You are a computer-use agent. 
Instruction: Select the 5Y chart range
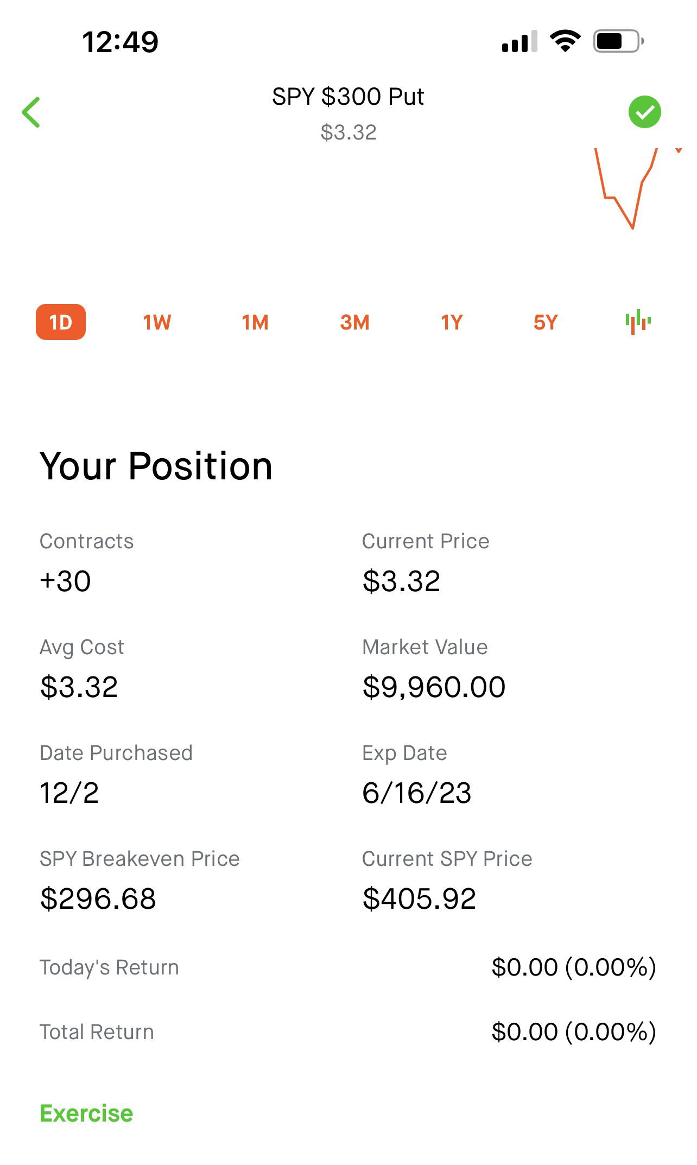click(546, 322)
